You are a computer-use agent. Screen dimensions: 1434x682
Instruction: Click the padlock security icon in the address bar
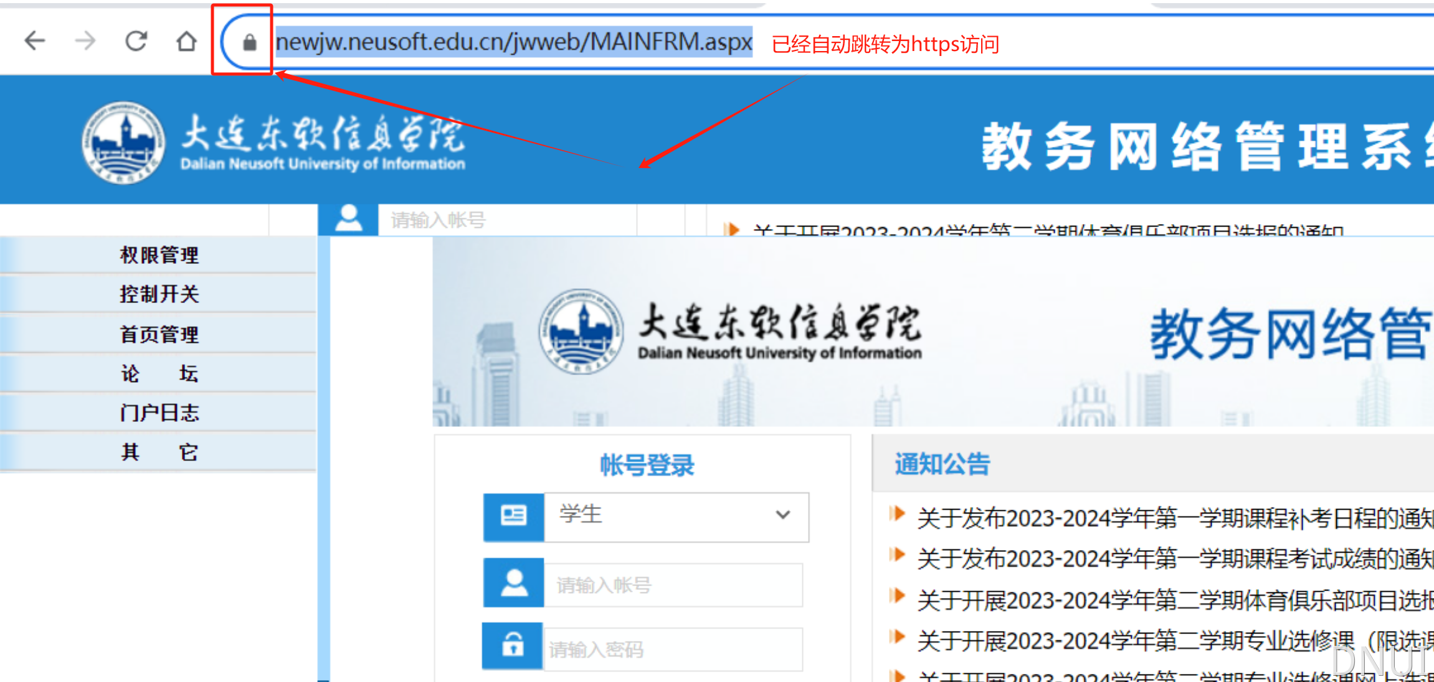coord(249,42)
